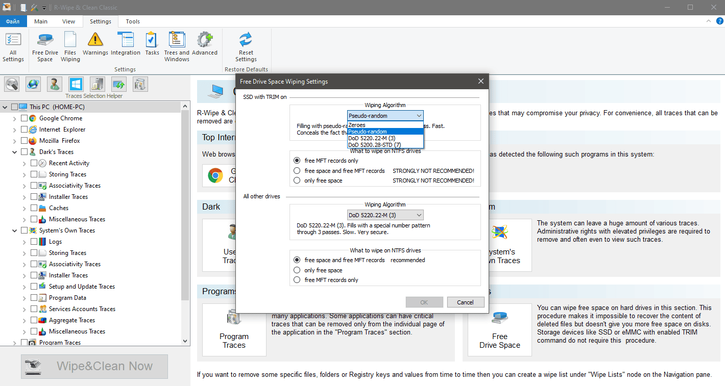Collapse Dark's Traces tree node
The width and height of the screenshot is (725, 386).
[15, 152]
